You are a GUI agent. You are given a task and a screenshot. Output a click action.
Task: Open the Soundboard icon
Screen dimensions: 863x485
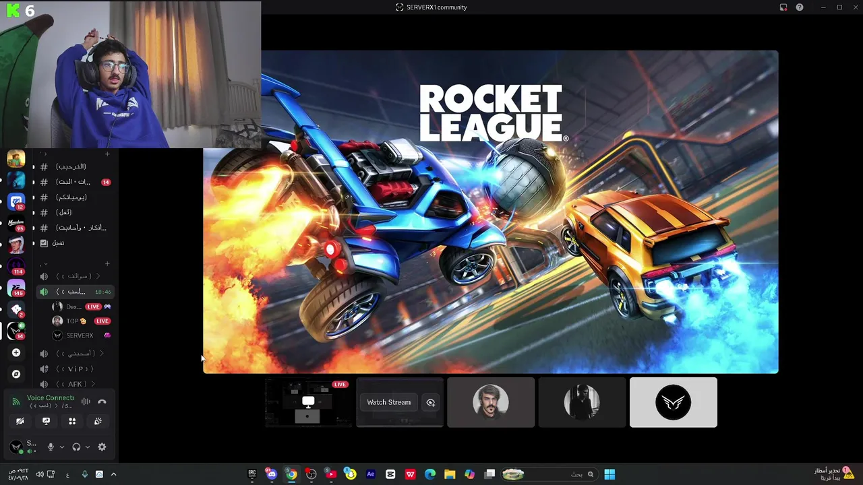coord(98,421)
